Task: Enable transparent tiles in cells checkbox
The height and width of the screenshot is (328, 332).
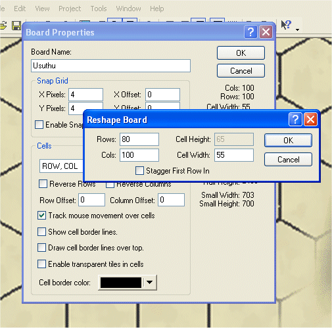Action: pyautogui.click(x=41, y=264)
